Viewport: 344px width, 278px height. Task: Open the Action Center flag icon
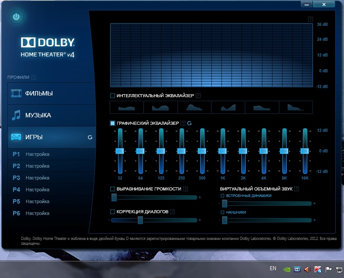[328, 269]
